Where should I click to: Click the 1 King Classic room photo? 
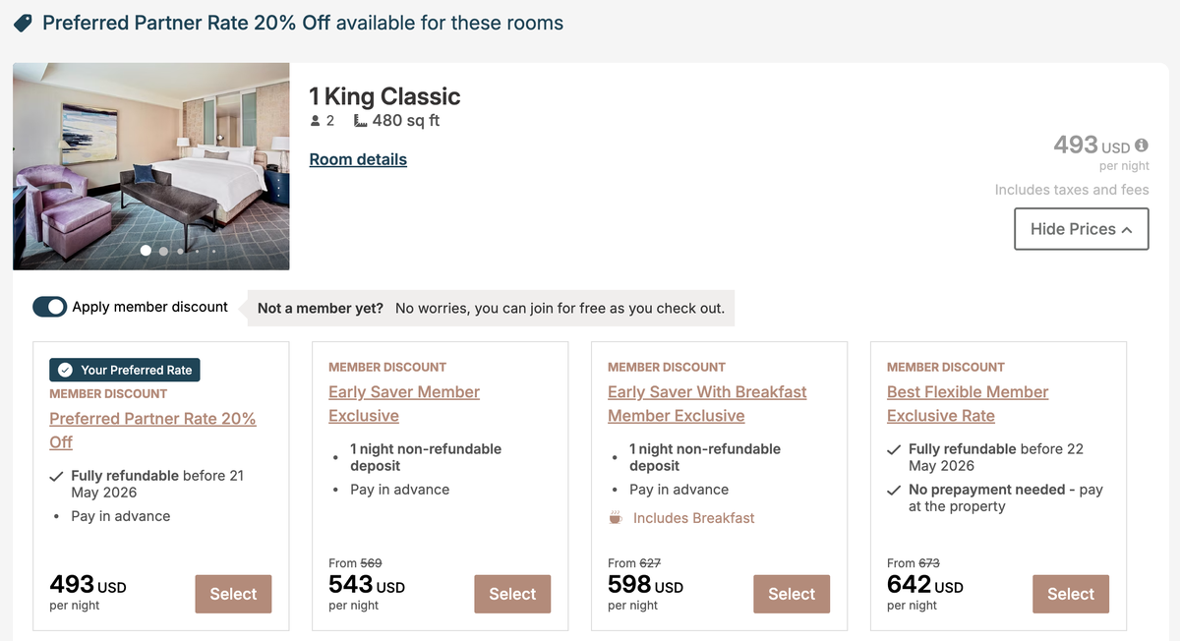coord(150,166)
